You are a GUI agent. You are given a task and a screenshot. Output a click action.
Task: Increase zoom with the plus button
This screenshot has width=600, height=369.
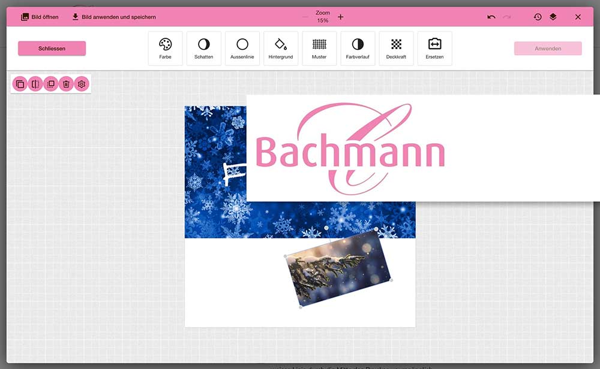tap(341, 17)
